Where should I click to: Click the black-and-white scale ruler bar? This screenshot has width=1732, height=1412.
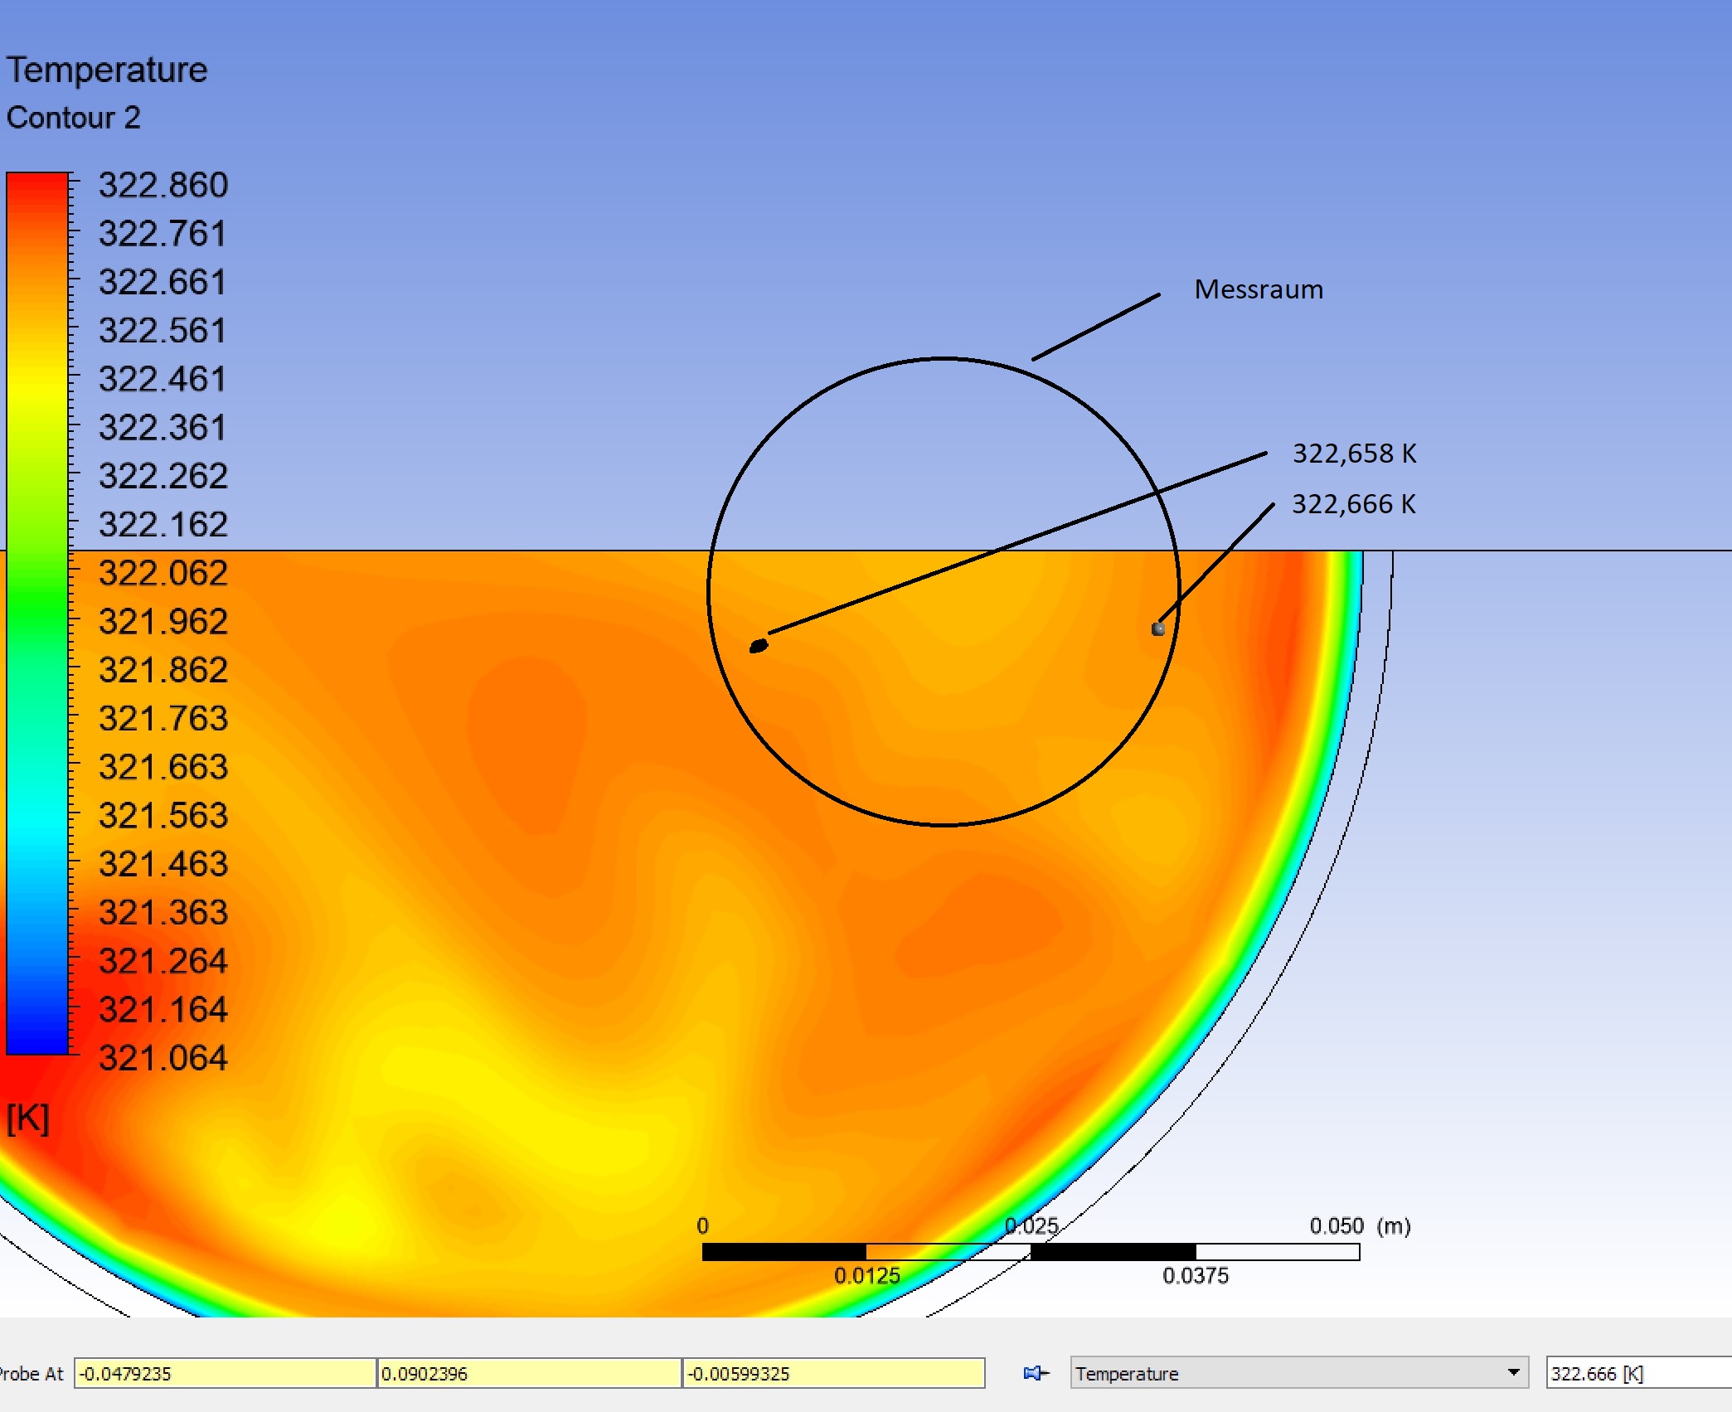point(1030,1252)
